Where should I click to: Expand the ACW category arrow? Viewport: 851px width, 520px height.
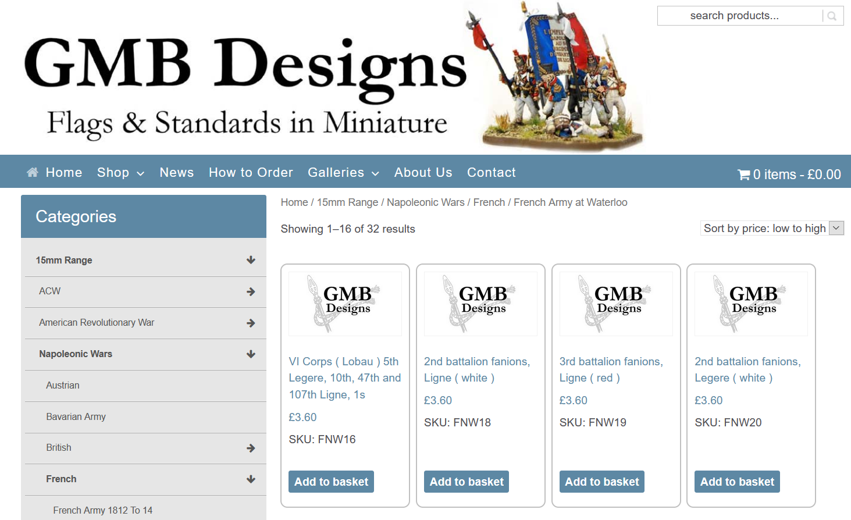251,291
